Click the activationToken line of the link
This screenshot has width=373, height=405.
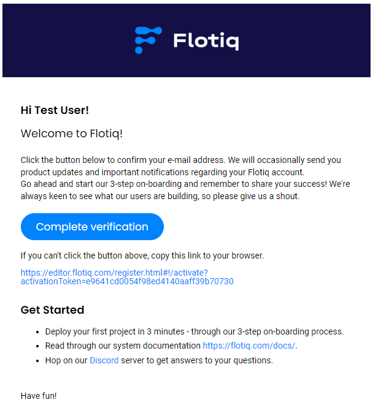click(127, 281)
